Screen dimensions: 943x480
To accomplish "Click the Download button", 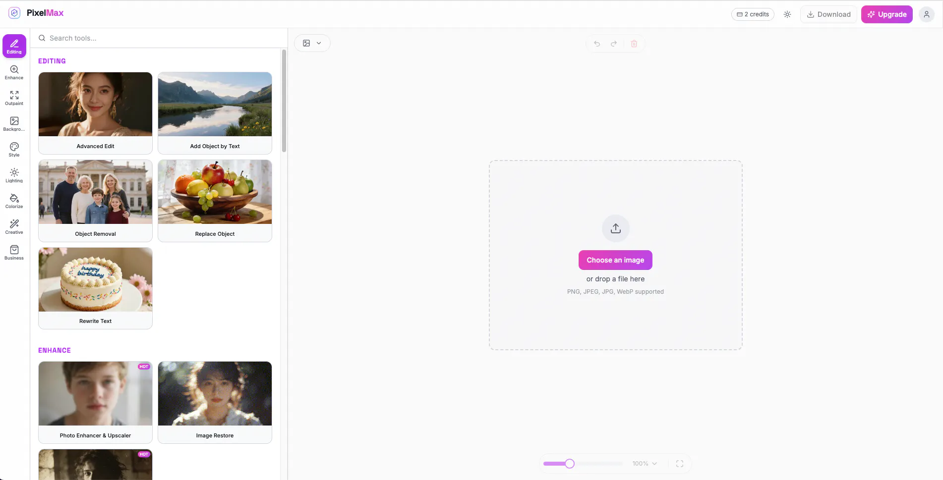I will (828, 14).
